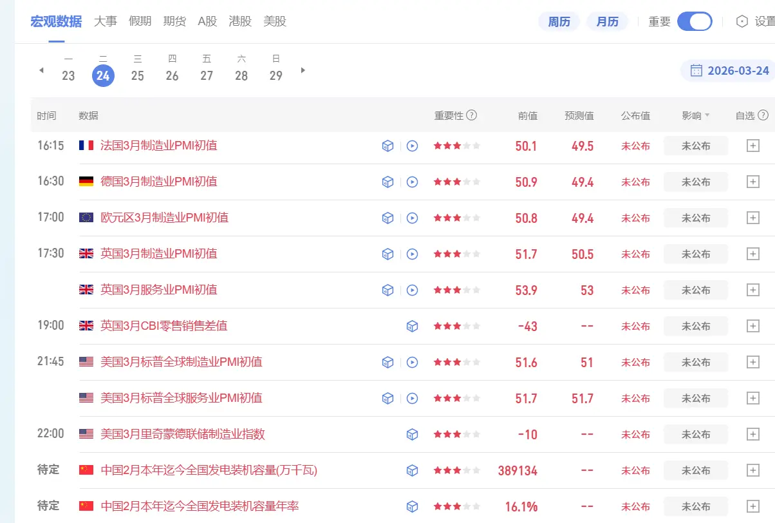Add 英国3月制造业PMI初值 to 自选

(752, 254)
